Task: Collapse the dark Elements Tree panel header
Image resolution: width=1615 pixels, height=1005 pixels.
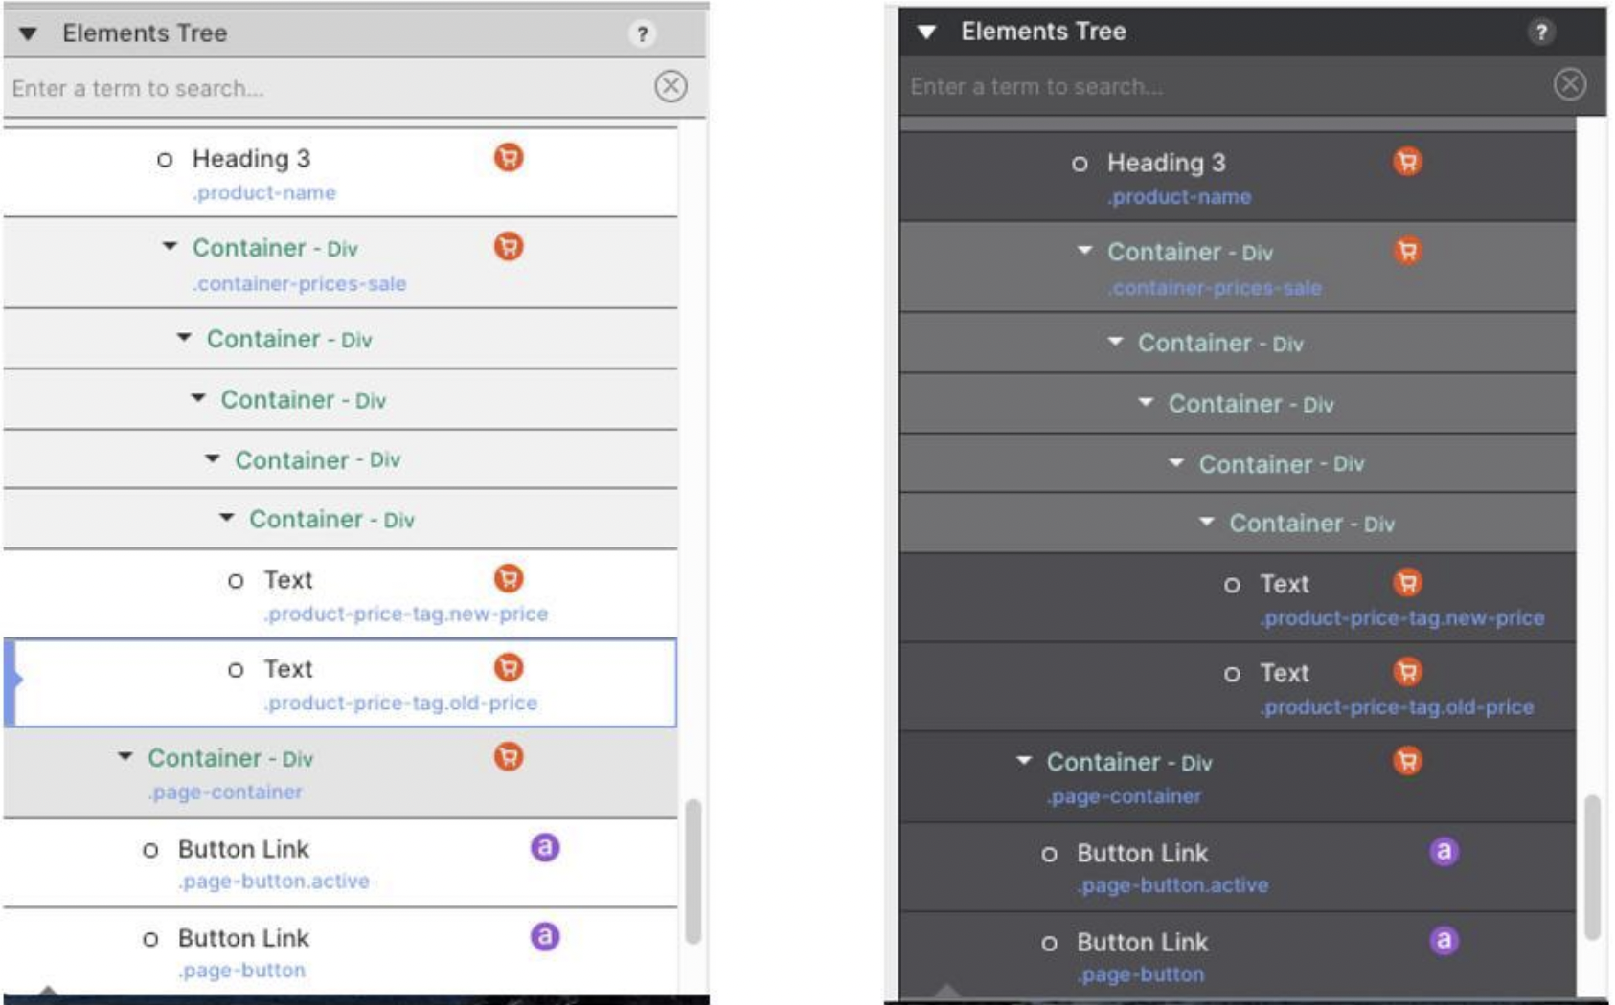Action: point(926,33)
